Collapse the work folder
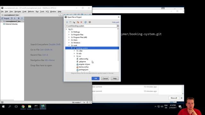This screenshot has height=115, width=205. point(69,45)
